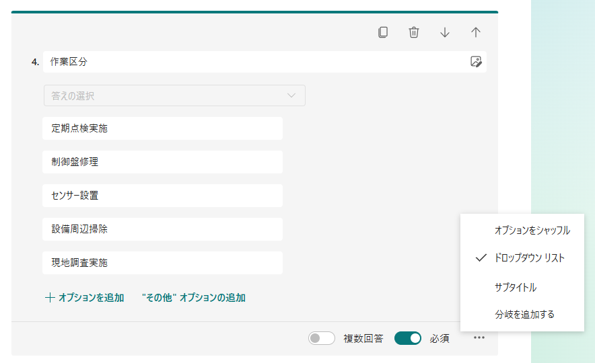Image resolution: width=595 pixels, height=363 pixels.
Task: Toggle the 複数回答 switch on
Action: click(x=322, y=338)
